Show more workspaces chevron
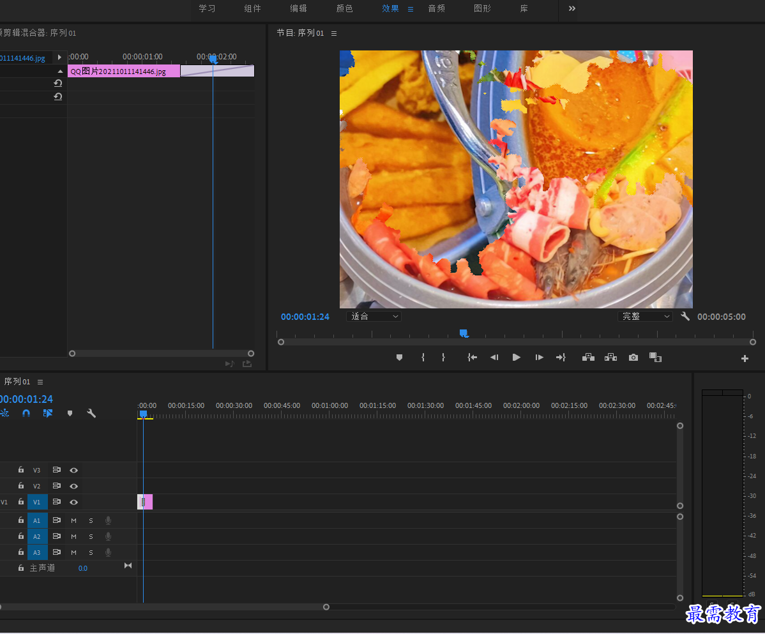 point(572,9)
